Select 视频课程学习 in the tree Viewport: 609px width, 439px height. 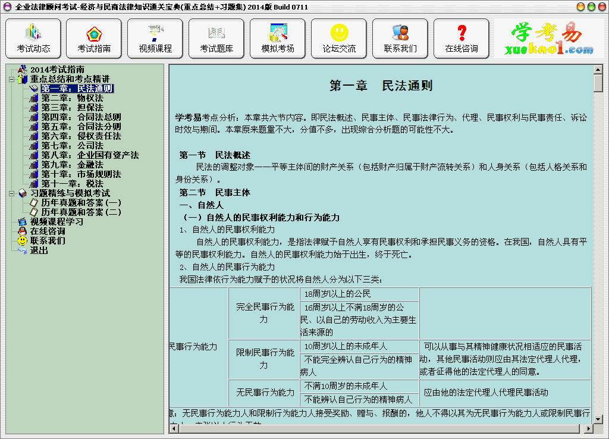[x=56, y=222]
